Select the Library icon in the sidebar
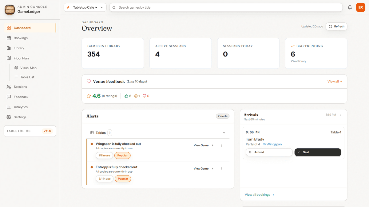369x207 pixels. (x=9, y=48)
